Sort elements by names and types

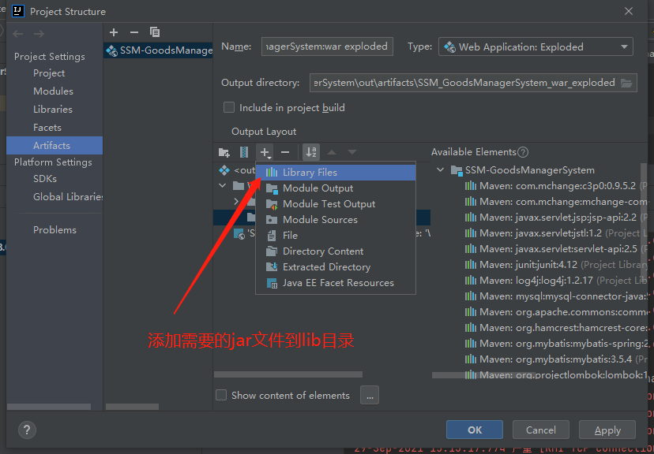pyautogui.click(x=311, y=152)
